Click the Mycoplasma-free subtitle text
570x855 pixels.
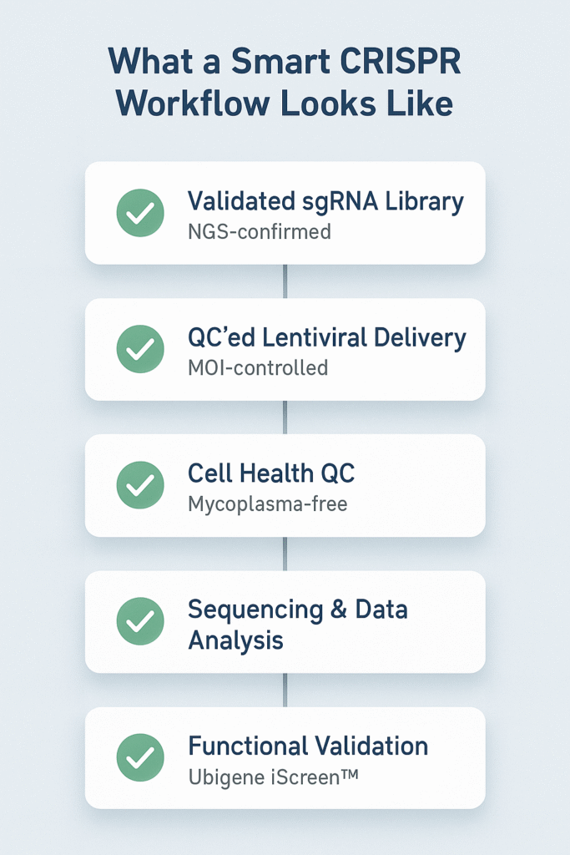268,504
